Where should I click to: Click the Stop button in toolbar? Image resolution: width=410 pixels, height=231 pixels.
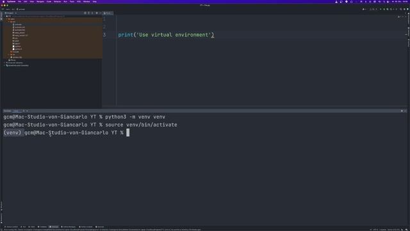click(x=396, y=9)
